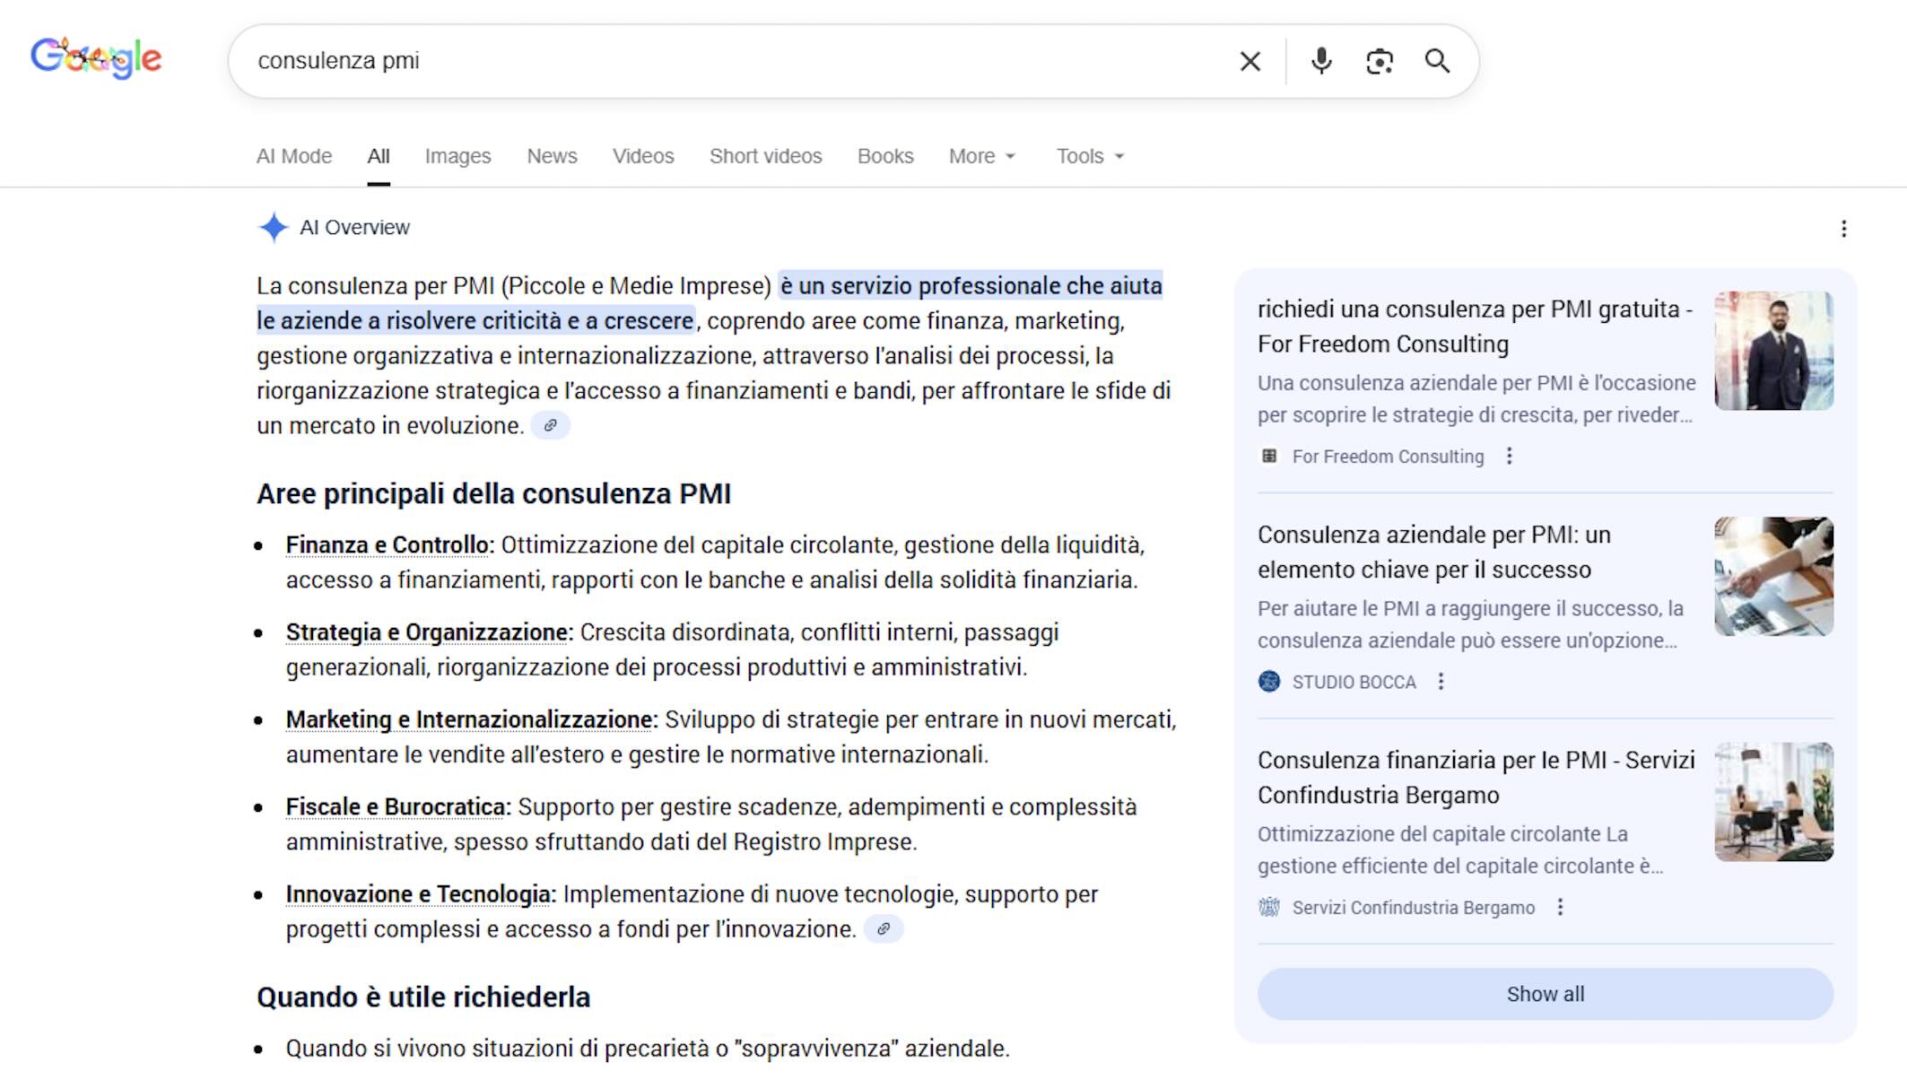The height and width of the screenshot is (1089, 1907).
Task: Open 'Consulenza aziendale per PMI' result
Action: pos(1434,552)
